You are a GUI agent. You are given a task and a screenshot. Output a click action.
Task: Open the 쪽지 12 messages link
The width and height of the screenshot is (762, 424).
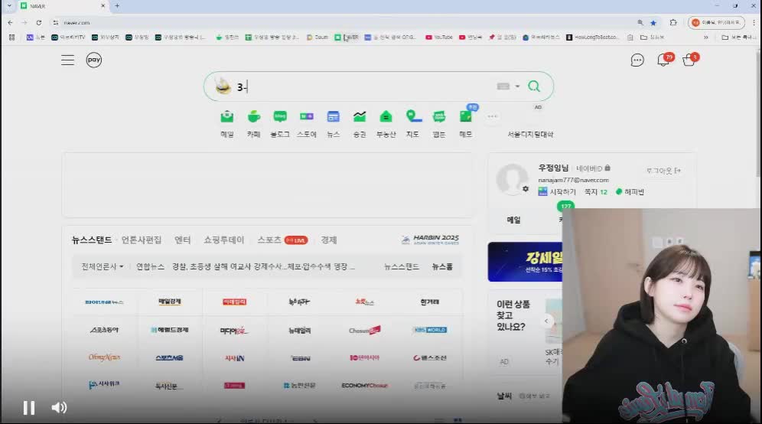596,192
